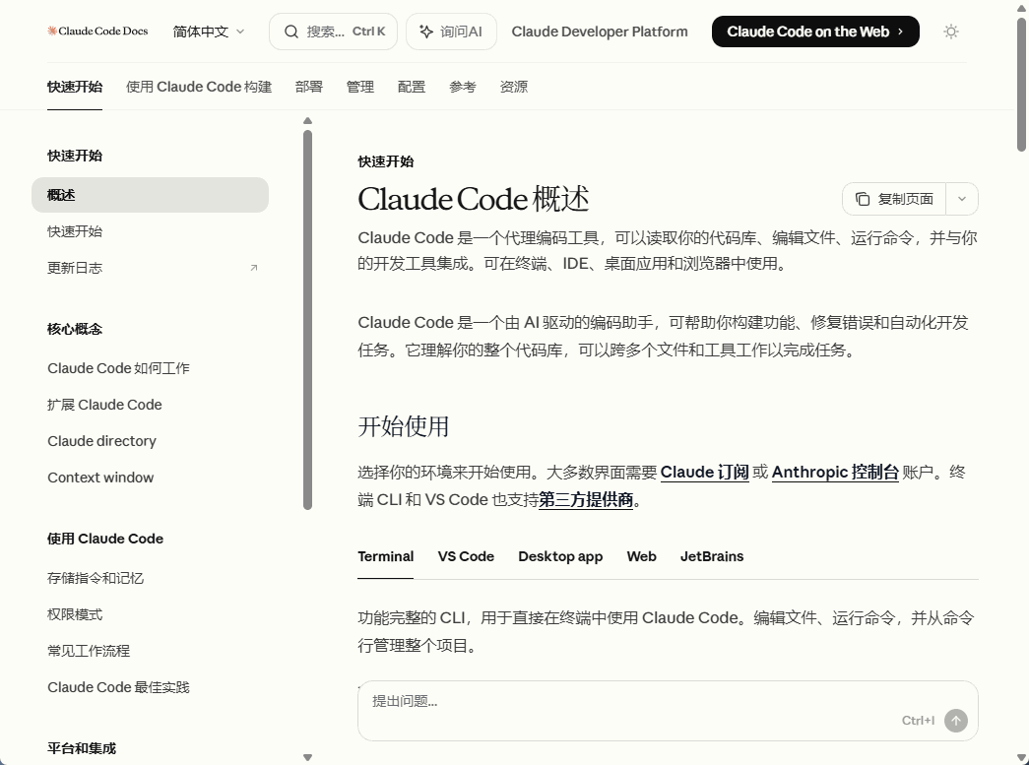Click the copy icon on 复制页面 button
The image size is (1029, 765).
pyautogui.click(x=863, y=198)
